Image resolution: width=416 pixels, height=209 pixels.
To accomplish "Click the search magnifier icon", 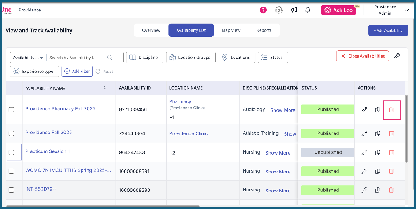I will point(109,58).
